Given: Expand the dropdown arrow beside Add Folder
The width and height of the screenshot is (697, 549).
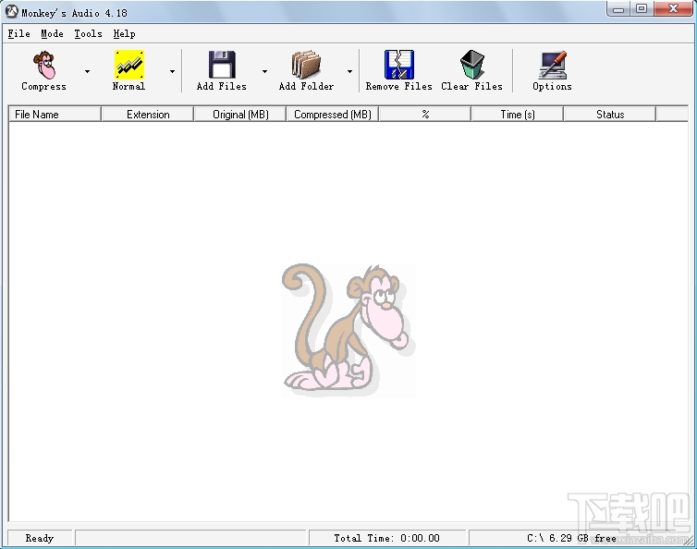Looking at the screenshot, I should [349, 71].
